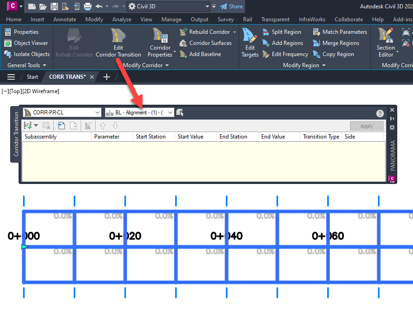Click the Transition Type column header

(x=321, y=137)
